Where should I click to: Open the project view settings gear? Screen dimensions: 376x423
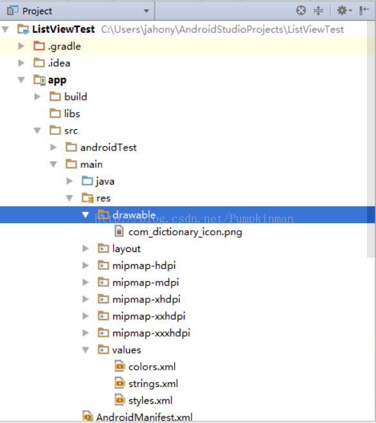(344, 11)
